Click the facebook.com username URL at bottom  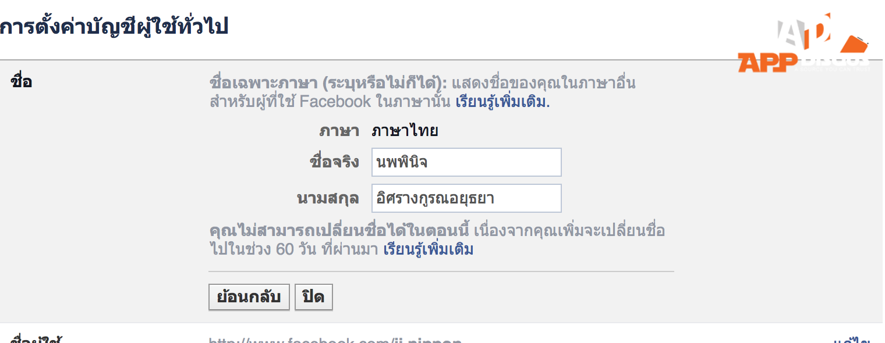(335, 340)
